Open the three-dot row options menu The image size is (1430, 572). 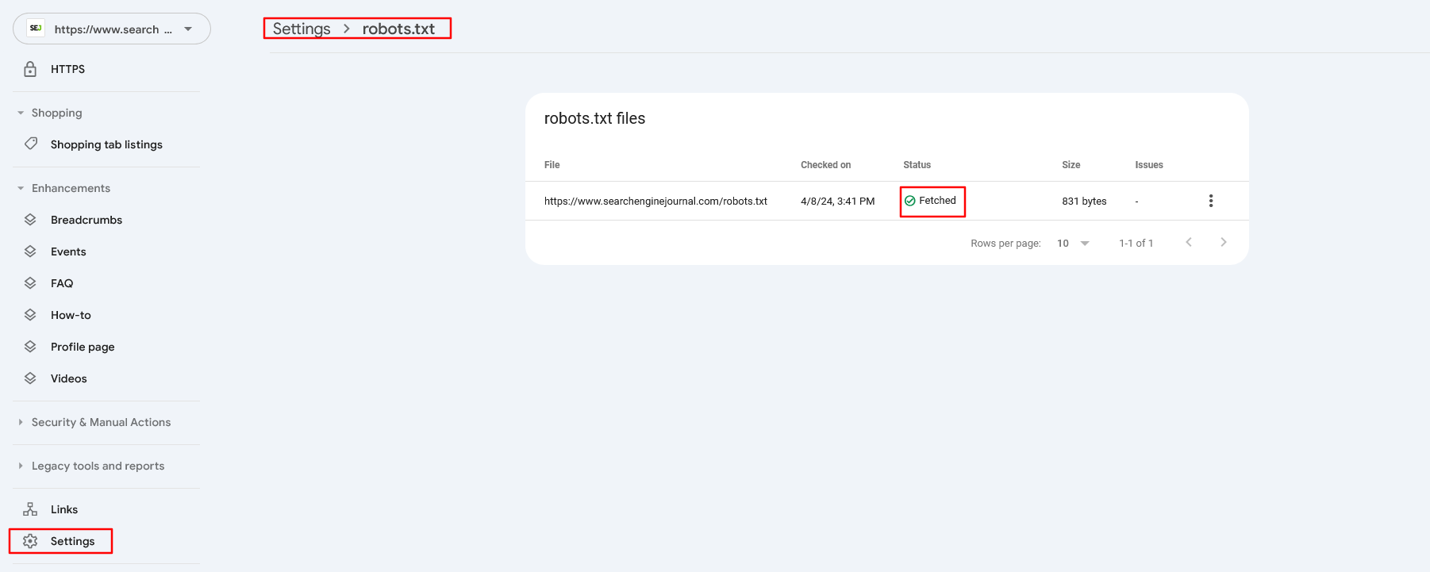1211,201
